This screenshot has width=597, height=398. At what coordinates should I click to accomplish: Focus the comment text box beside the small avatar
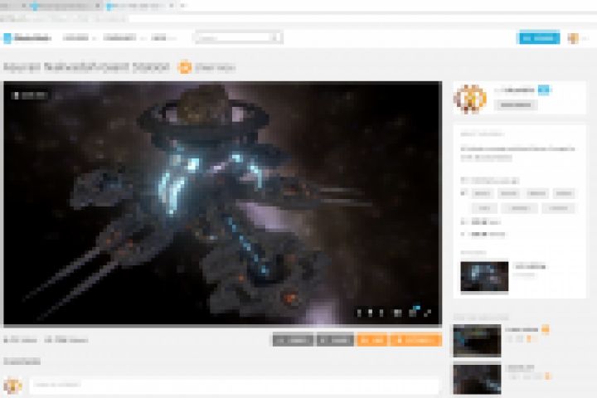tap(234, 385)
